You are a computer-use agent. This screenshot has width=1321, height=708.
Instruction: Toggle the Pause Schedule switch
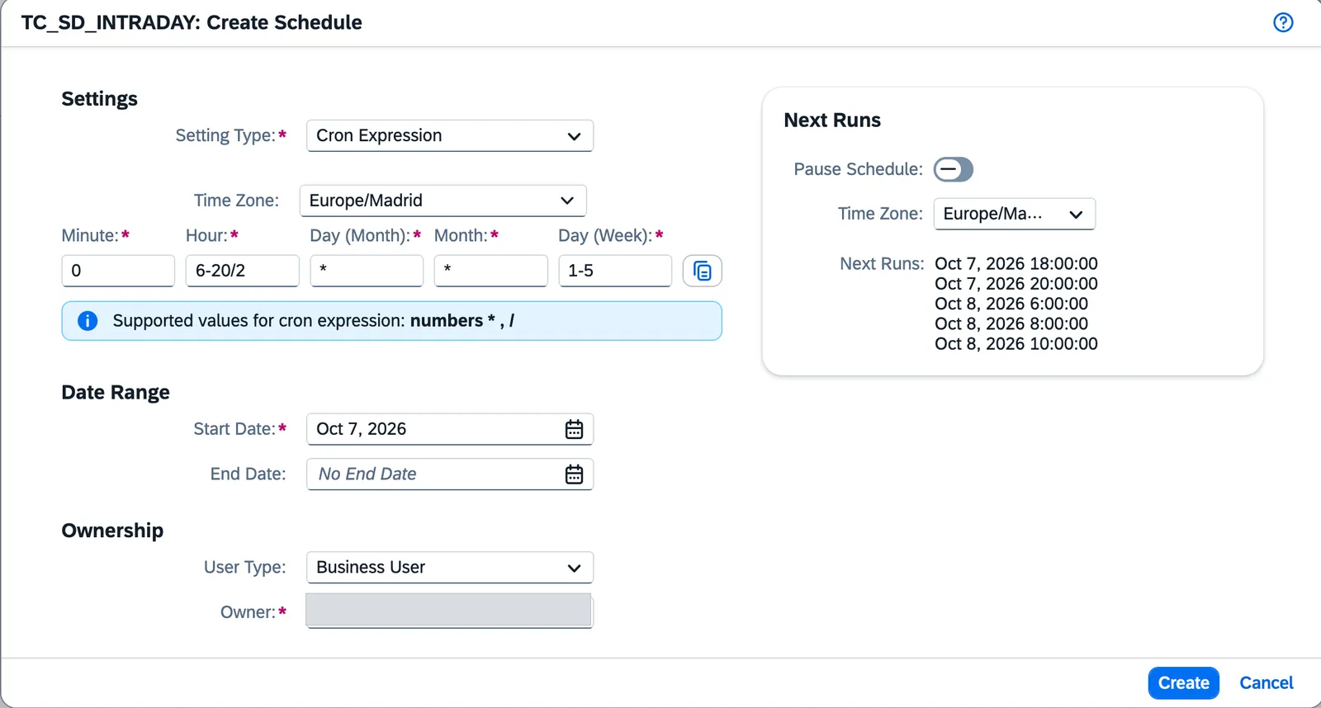pos(954,169)
